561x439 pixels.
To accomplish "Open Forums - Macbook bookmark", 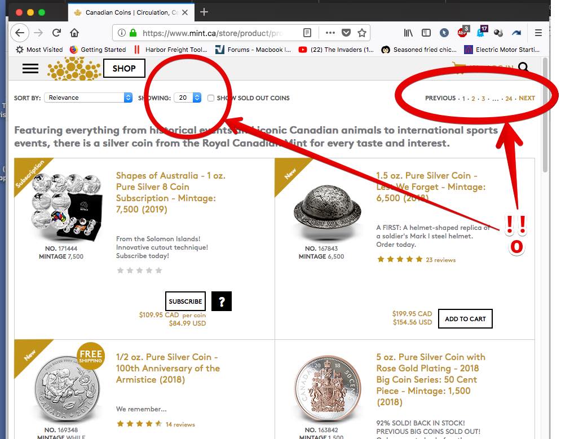I will tap(253, 50).
